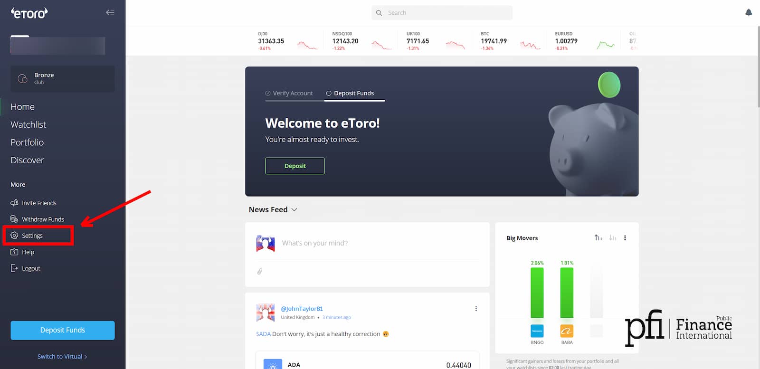Open Switch to Virtual account selector
This screenshot has width=760, height=369.
62,357
